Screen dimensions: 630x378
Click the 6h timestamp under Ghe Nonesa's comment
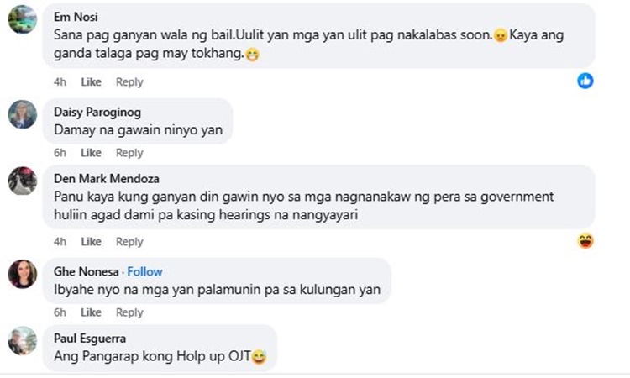coord(60,312)
